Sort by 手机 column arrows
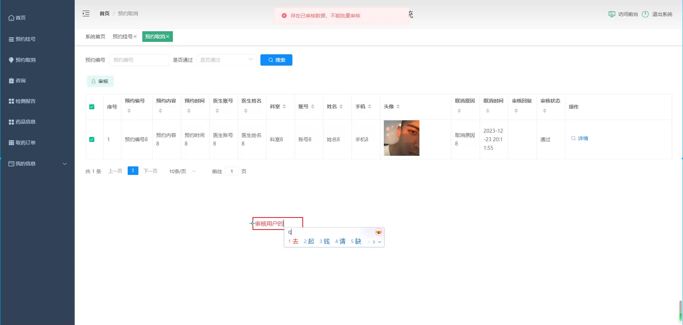Image resolution: width=683 pixels, height=325 pixels. coord(370,106)
